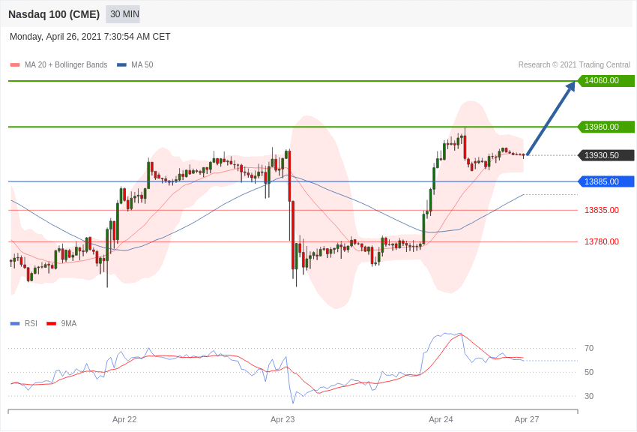The width and height of the screenshot is (637, 432).
Task: Click the RSI 30 level label
Action: (x=589, y=396)
